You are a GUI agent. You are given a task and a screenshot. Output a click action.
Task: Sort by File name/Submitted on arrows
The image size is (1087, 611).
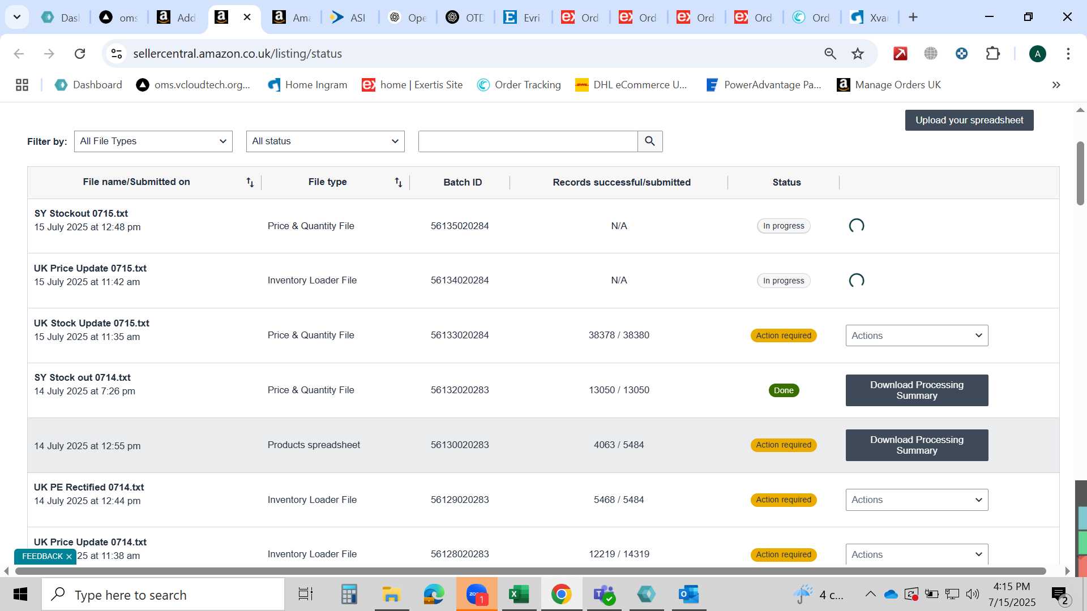(250, 182)
